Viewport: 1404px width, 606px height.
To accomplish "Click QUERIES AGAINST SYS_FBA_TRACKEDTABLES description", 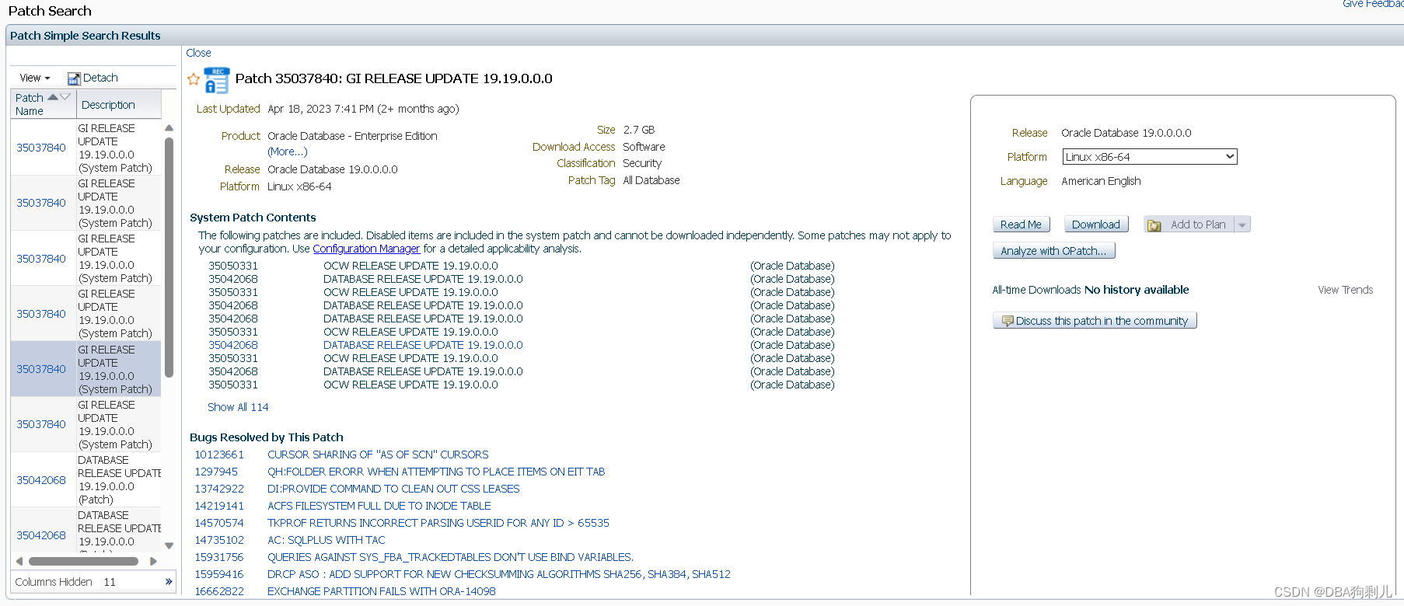I will pos(450,557).
